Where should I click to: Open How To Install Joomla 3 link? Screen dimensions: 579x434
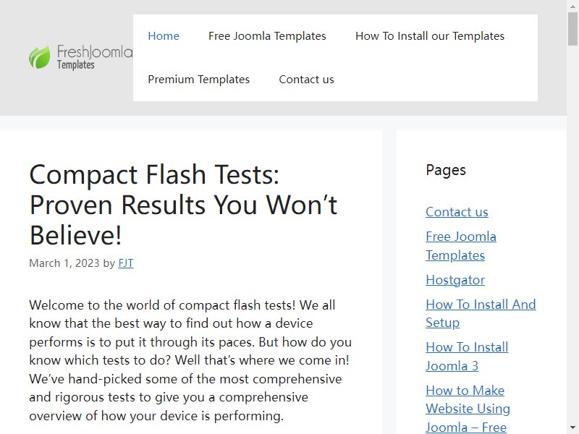[467, 357]
